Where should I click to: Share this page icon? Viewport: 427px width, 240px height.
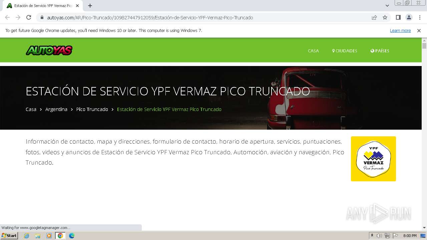click(374, 17)
